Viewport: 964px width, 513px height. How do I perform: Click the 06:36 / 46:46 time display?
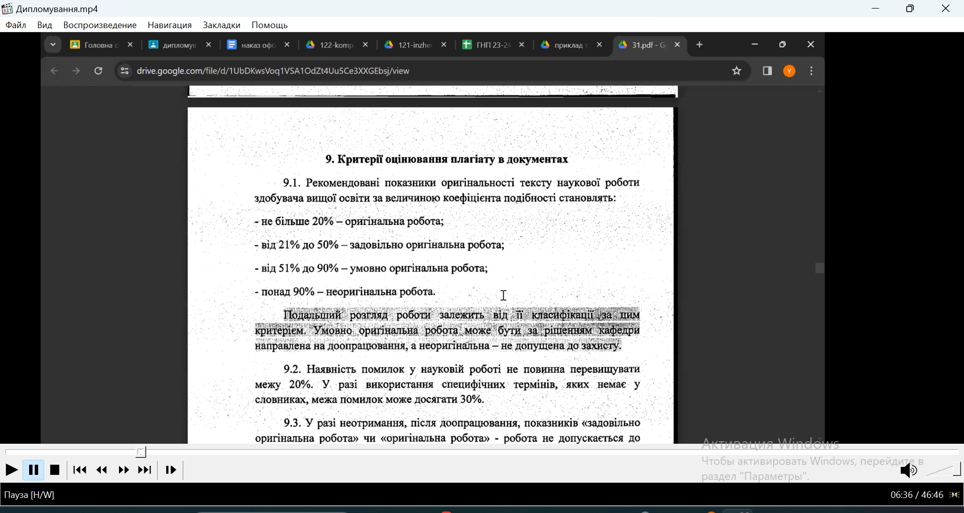click(917, 495)
